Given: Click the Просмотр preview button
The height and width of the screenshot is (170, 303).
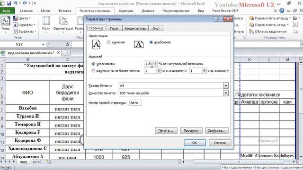Looking at the screenshot, I should [191, 130].
